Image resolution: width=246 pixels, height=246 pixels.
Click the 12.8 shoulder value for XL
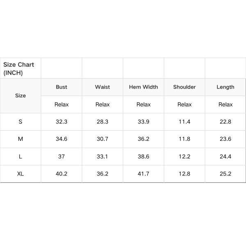tap(184, 174)
